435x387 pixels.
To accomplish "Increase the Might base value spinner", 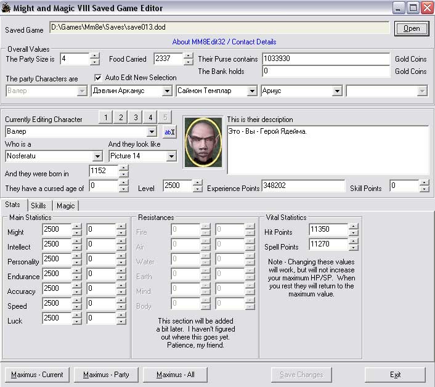I will (76, 226).
